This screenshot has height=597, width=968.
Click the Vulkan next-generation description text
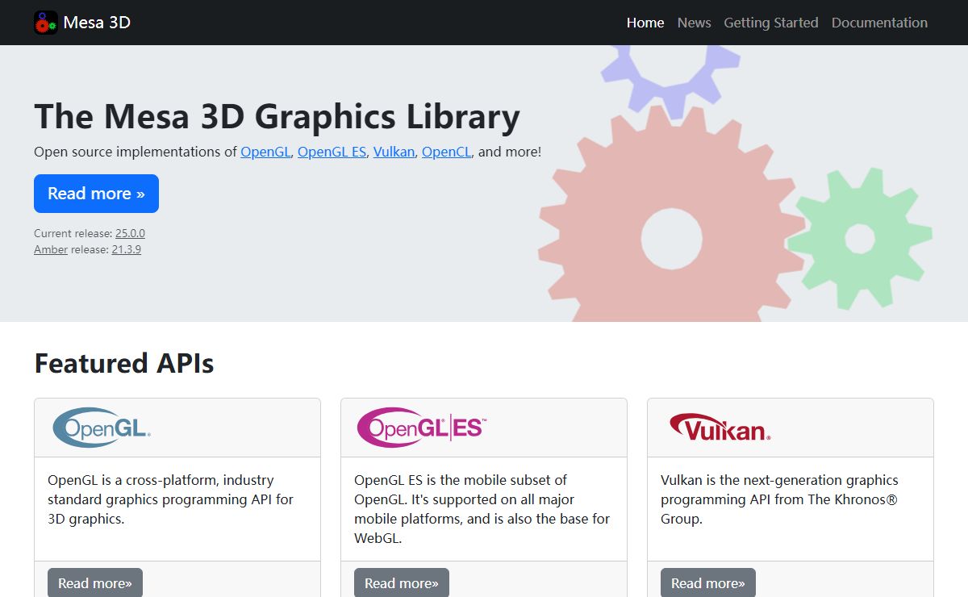click(779, 499)
